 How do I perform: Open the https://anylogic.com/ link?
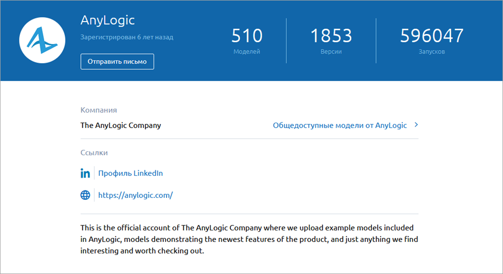[x=136, y=195]
